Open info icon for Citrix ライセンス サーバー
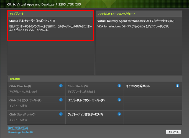Viewport: 189px width, 138px height. tap(61, 100)
